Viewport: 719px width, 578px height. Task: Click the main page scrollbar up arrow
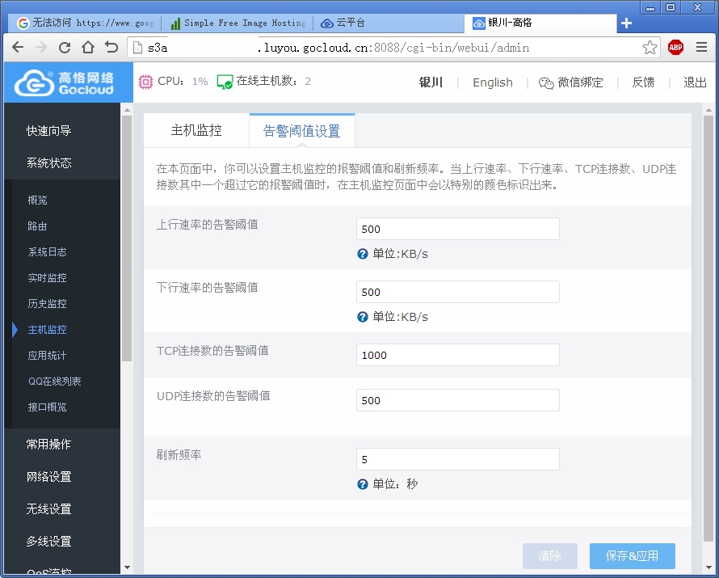tap(708, 110)
